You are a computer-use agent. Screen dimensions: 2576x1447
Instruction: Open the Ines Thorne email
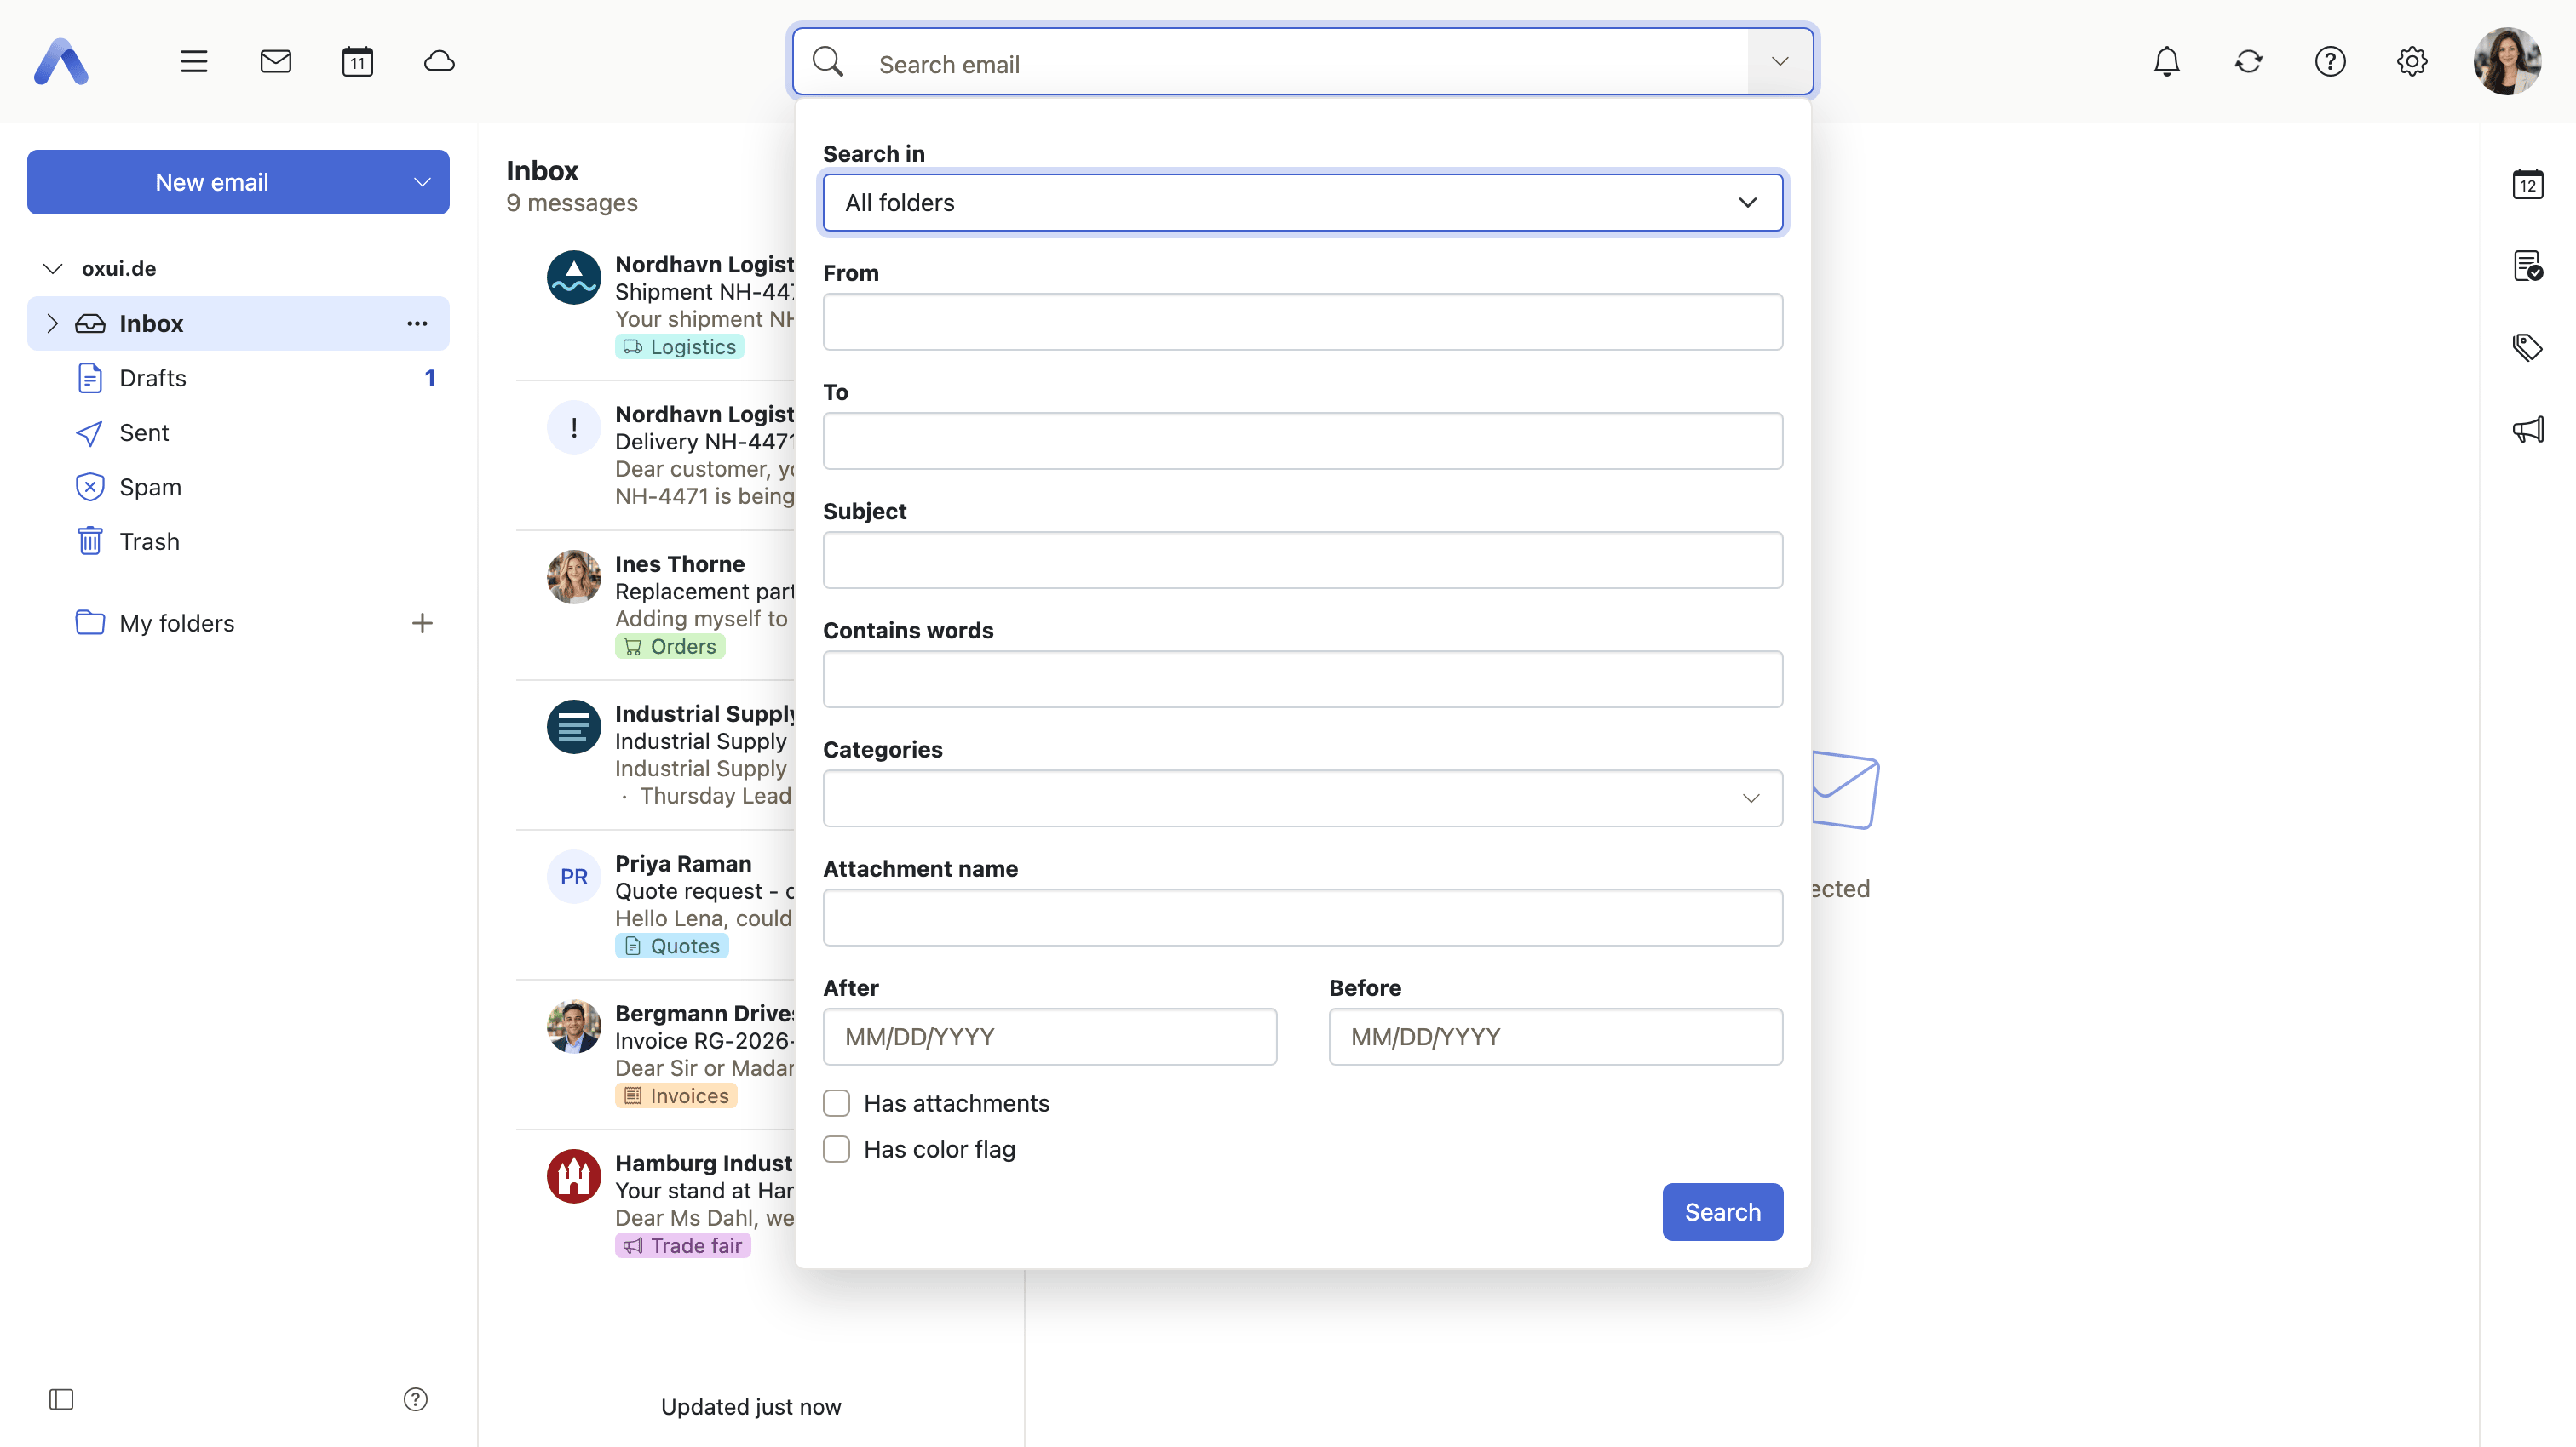(656, 604)
